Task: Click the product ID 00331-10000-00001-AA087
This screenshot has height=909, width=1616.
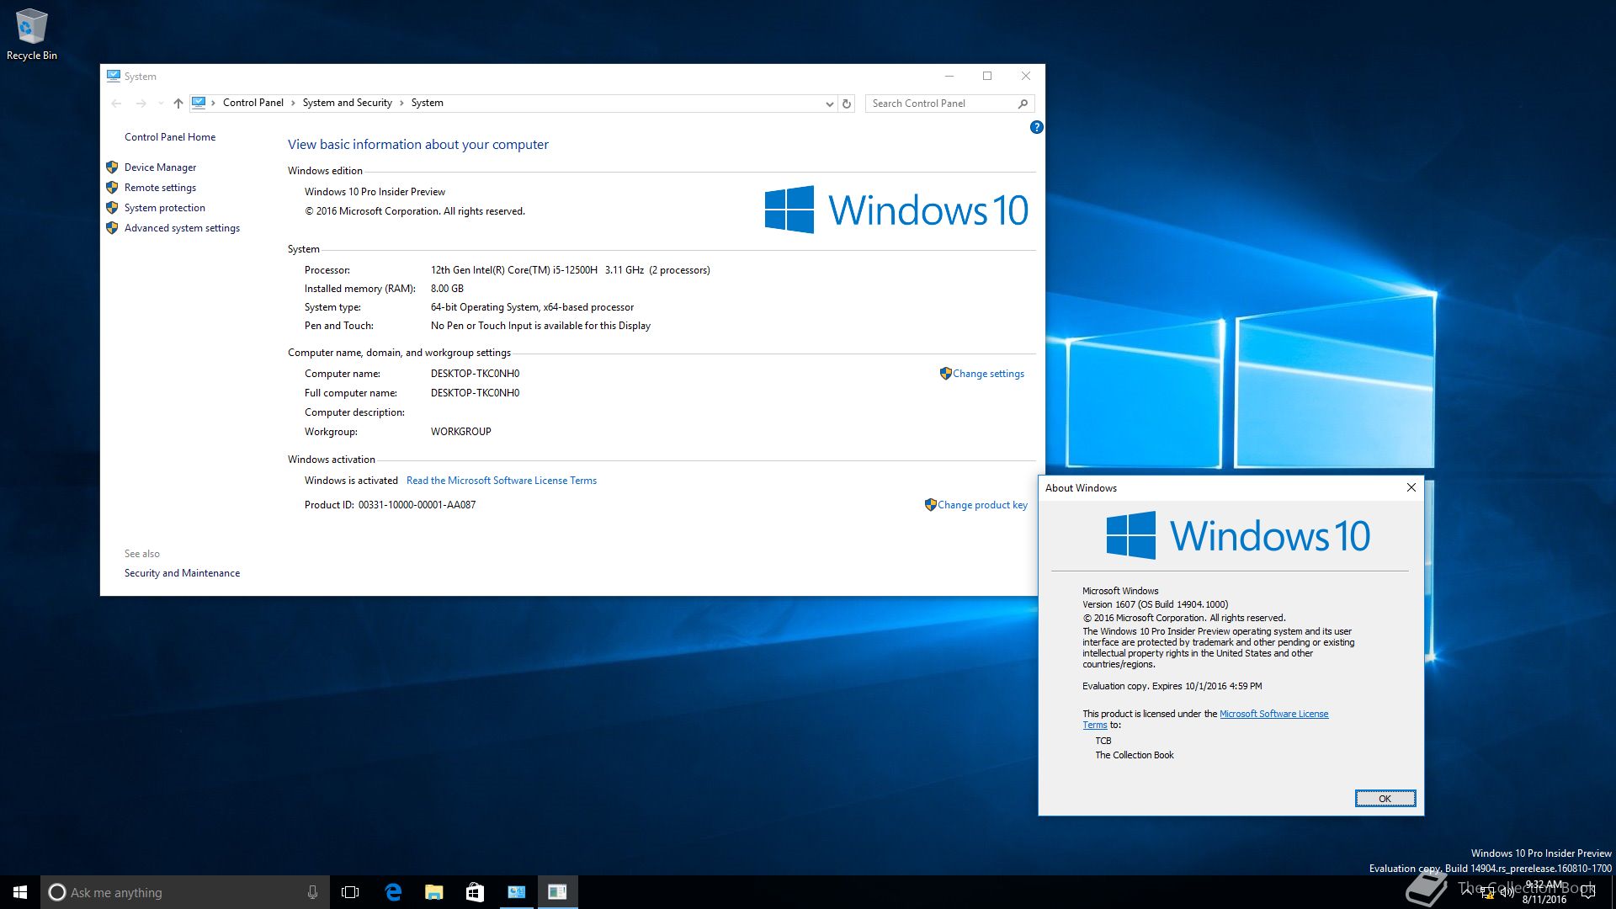Action: tap(417, 505)
